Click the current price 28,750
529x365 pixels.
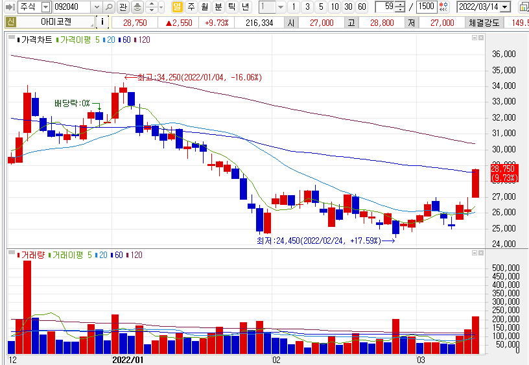[135, 23]
